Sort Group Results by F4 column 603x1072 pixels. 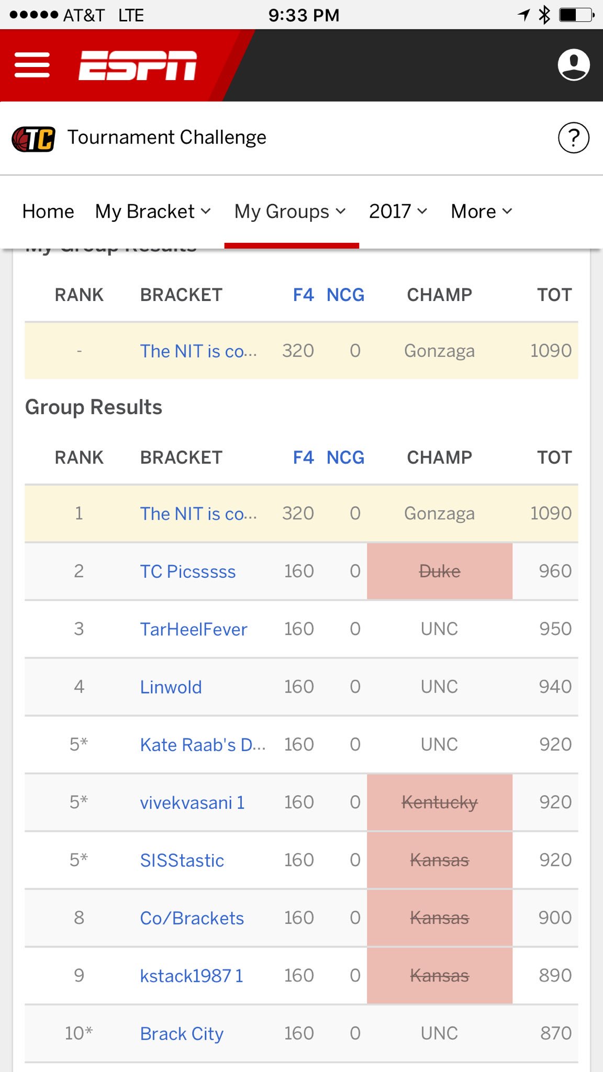tap(303, 457)
